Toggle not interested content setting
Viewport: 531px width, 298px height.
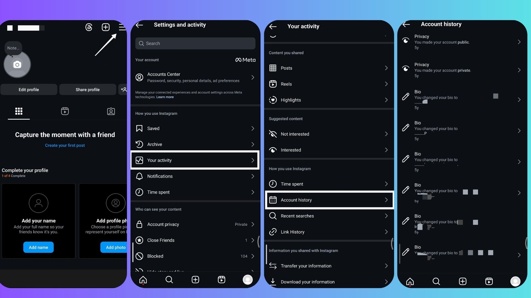pos(329,134)
